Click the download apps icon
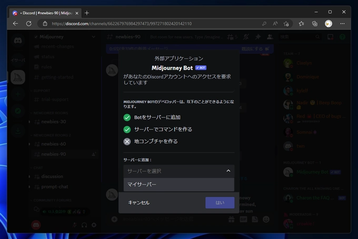Image resolution: width=358 pixels, height=239 pixels. click(18, 131)
